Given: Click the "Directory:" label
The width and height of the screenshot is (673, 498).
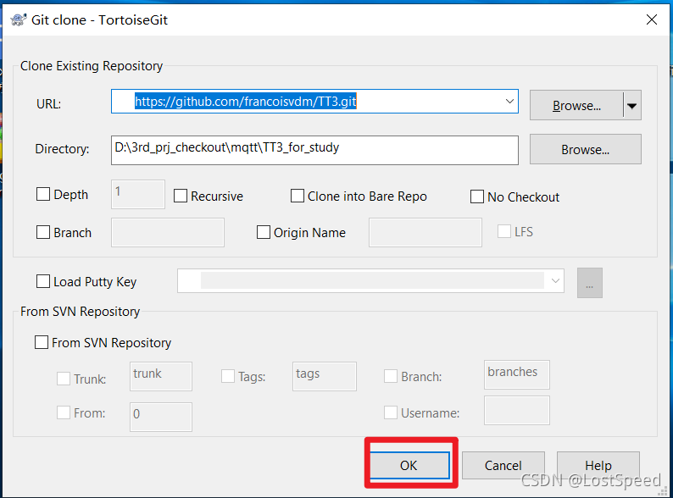Looking at the screenshot, I should click(x=62, y=149).
